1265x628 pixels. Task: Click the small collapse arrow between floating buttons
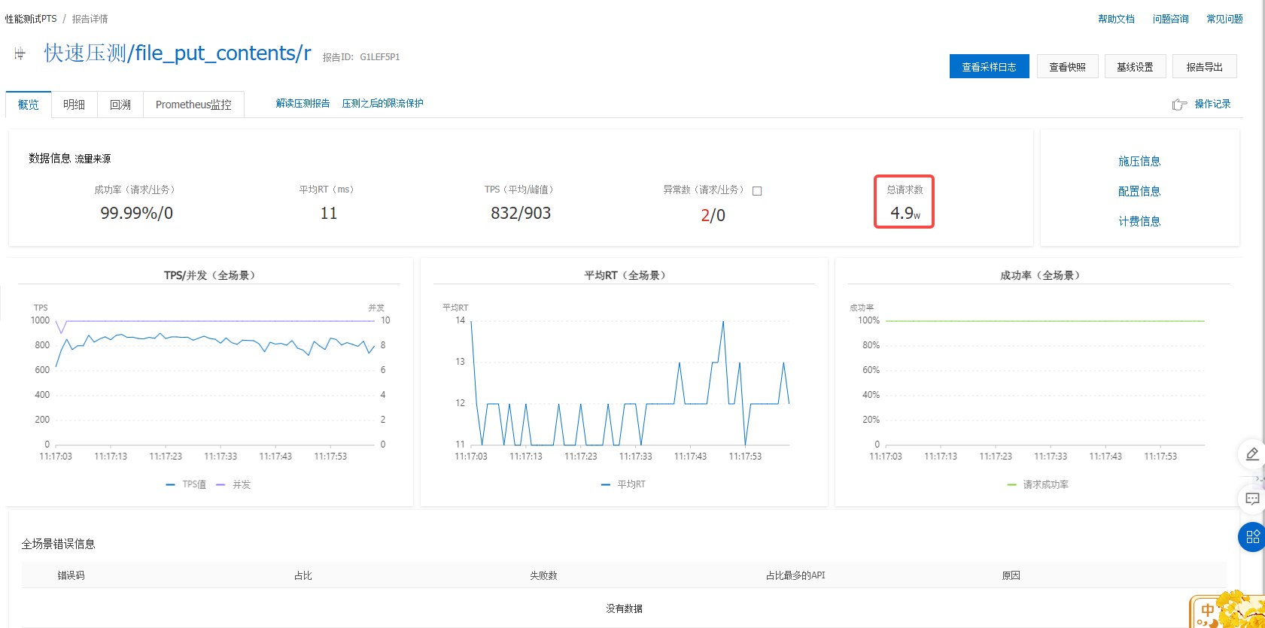point(1259,478)
